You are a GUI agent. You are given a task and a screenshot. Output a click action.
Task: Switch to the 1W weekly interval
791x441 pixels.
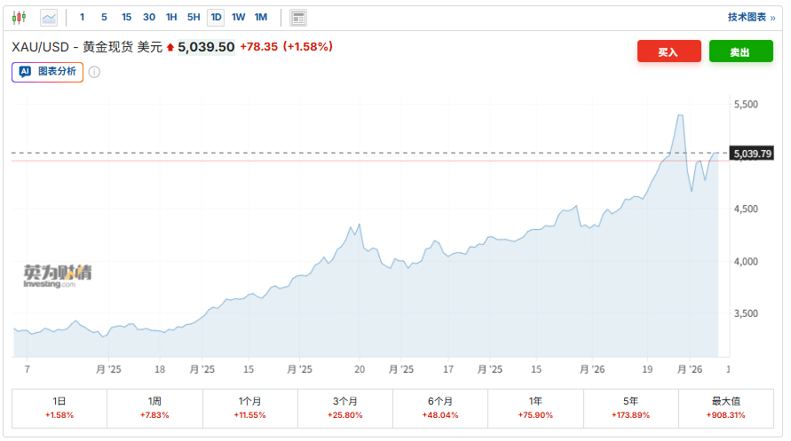click(238, 17)
